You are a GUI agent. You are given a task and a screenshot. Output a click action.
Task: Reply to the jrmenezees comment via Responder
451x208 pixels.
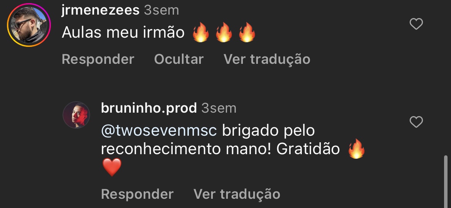click(98, 59)
